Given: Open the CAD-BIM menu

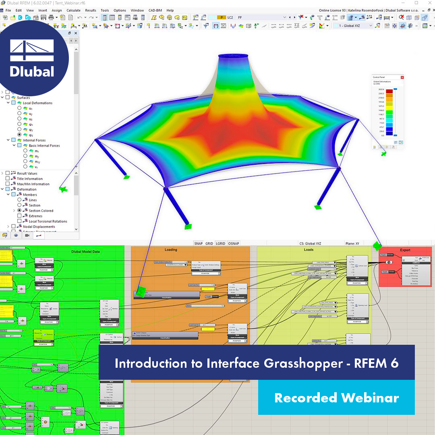Looking at the screenshot, I should 156,10.
